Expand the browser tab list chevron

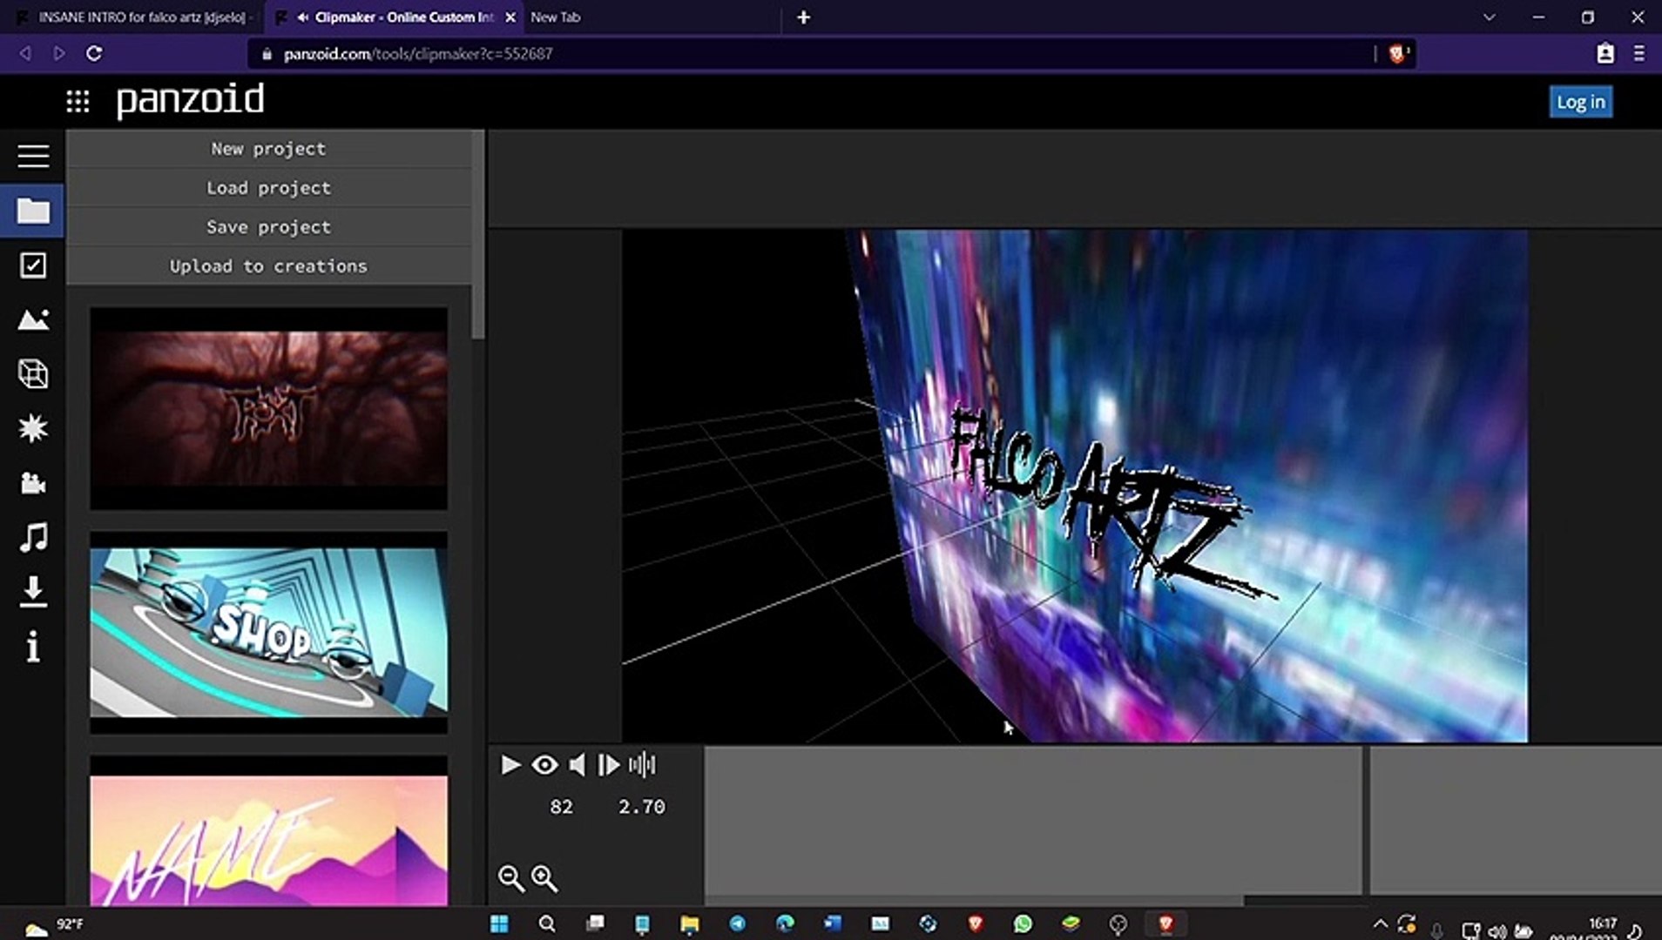pyautogui.click(x=1489, y=17)
